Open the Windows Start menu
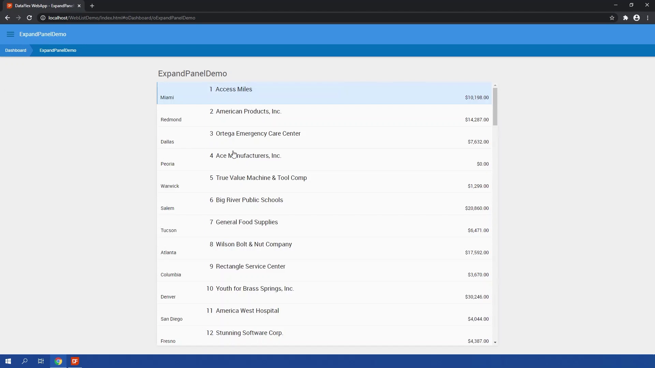The width and height of the screenshot is (655, 368). (x=8, y=361)
